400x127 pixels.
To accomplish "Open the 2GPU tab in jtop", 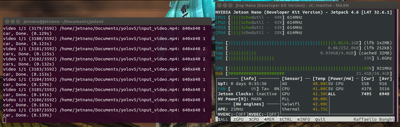I will pos(238,120).
